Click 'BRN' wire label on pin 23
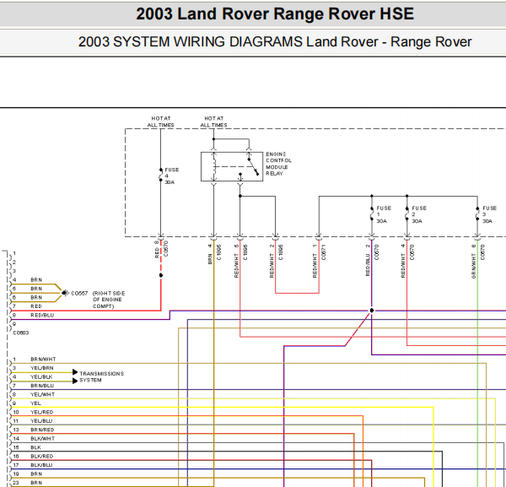Screen dimensions: 506x487 [x=36, y=483]
